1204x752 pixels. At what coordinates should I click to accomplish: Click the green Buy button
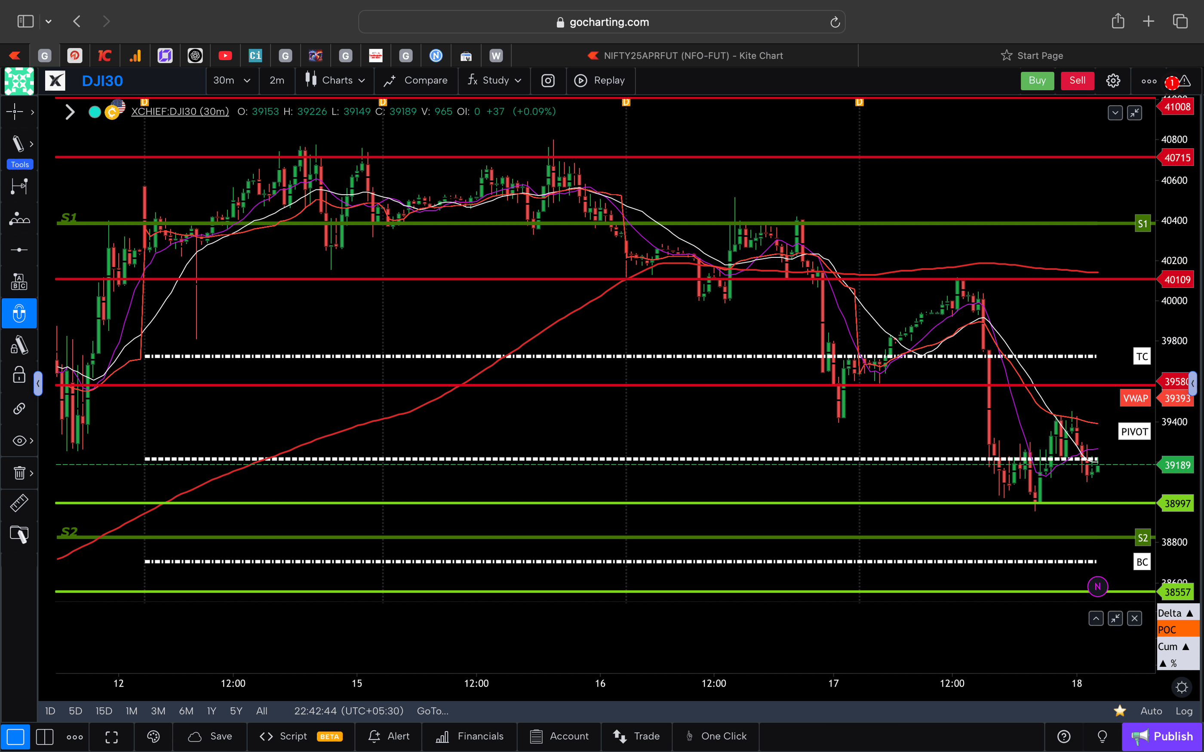pos(1037,80)
